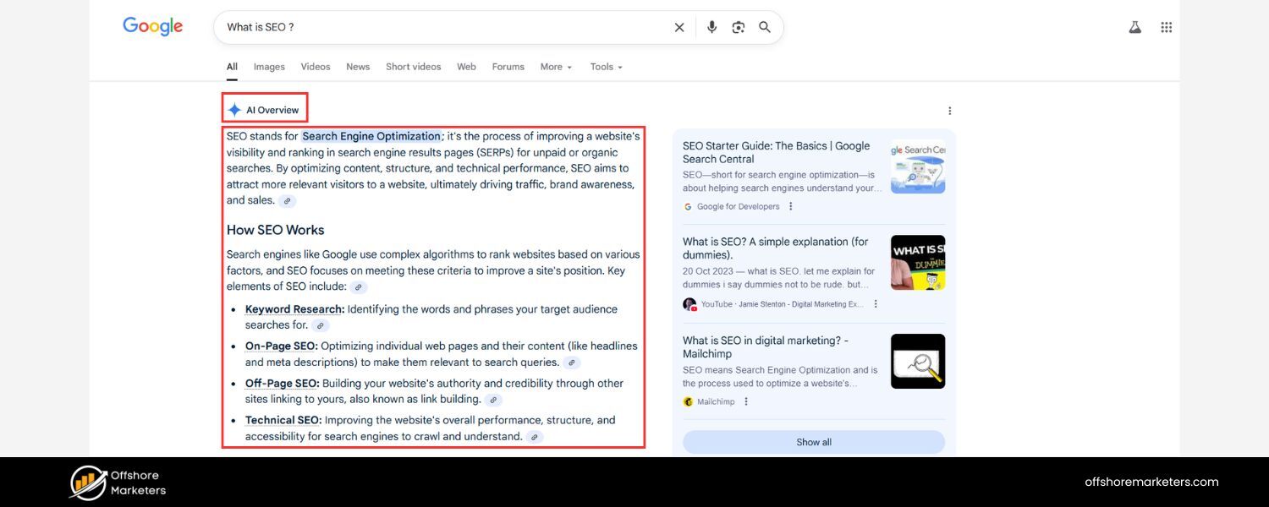Open Google Lens camera search
The height and width of the screenshot is (507, 1269).
coord(738,26)
